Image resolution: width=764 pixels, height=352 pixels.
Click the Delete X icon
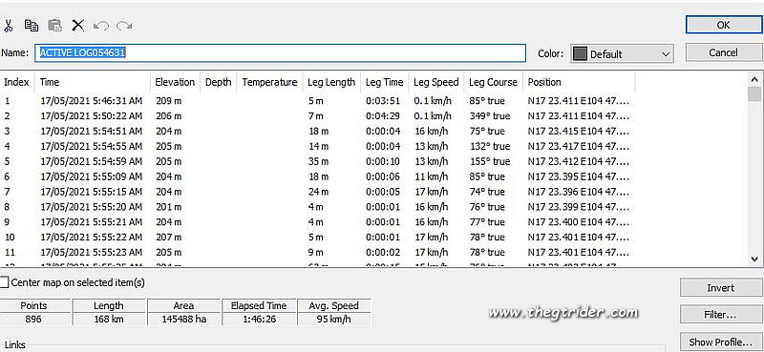click(78, 26)
